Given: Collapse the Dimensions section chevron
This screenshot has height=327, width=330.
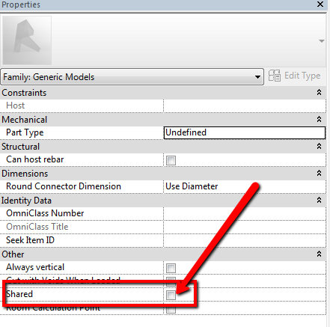Looking at the screenshot, I should pos(319,174).
